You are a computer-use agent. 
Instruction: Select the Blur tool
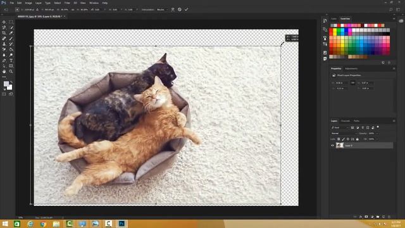pyautogui.click(x=4, y=55)
